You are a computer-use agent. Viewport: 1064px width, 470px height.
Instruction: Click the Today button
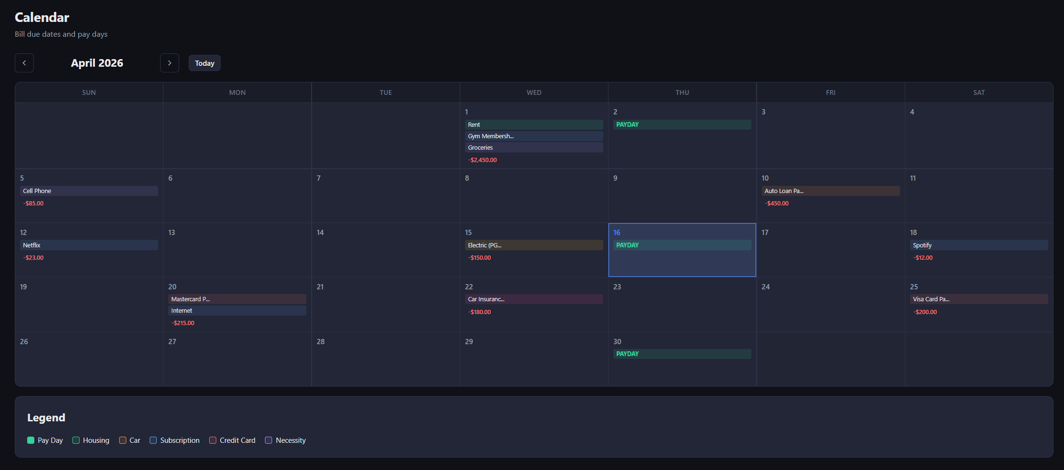pos(204,63)
